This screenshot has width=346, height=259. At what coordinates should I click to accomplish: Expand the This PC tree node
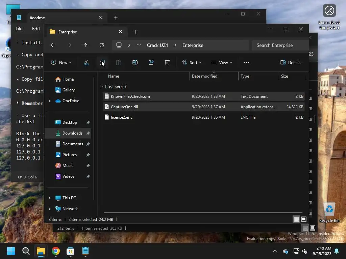50,198
